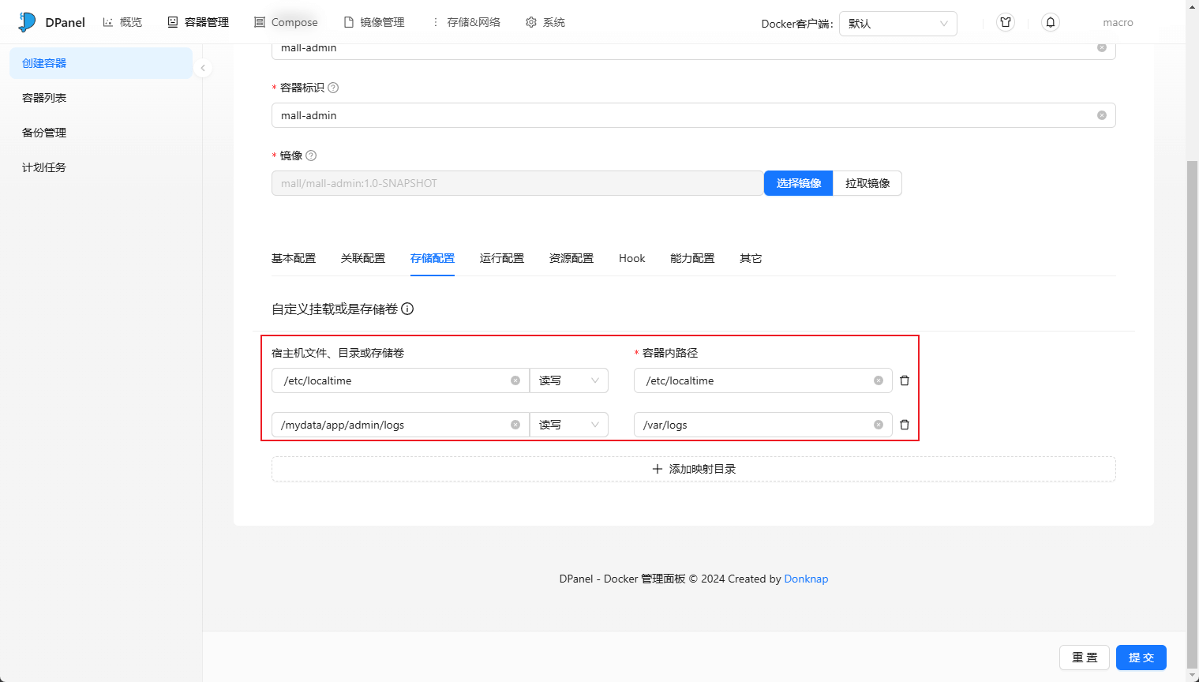Open the 镜像管理 menu
Screen dimensions: 1199x682
click(374, 22)
